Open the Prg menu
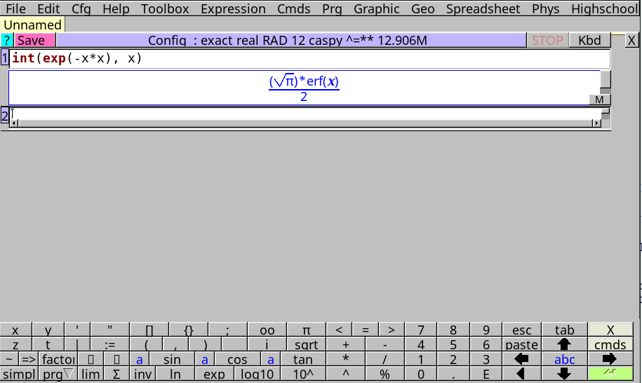Viewport: 642px width, 383px height. tap(332, 8)
